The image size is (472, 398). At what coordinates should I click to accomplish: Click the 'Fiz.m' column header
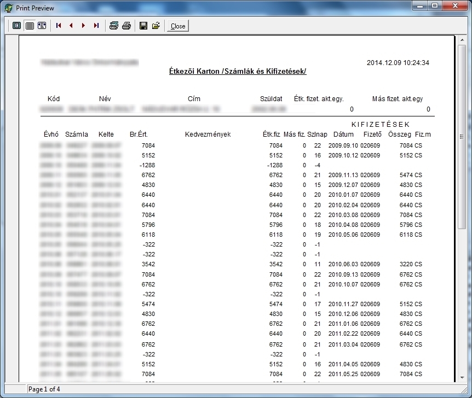[423, 134]
